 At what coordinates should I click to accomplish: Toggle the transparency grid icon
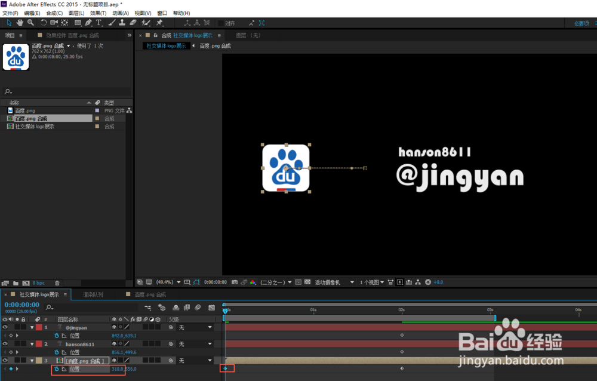[307, 282]
